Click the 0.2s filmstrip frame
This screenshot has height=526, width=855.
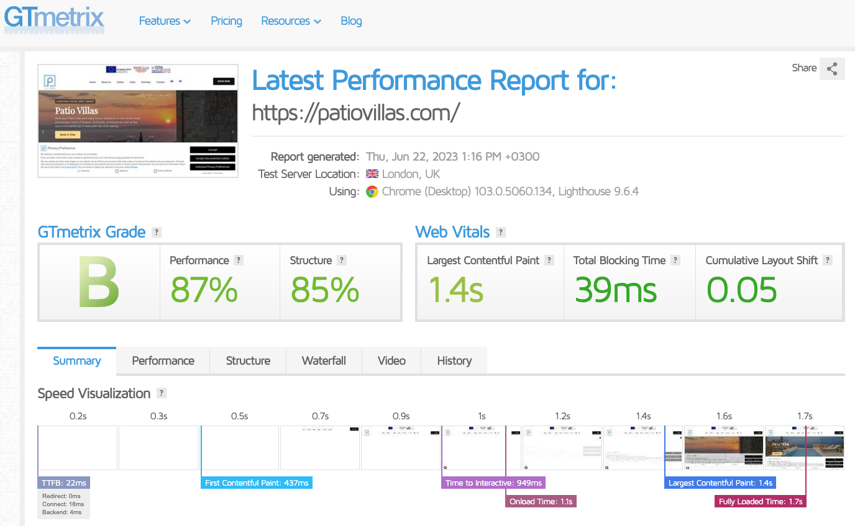tap(78, 448)
